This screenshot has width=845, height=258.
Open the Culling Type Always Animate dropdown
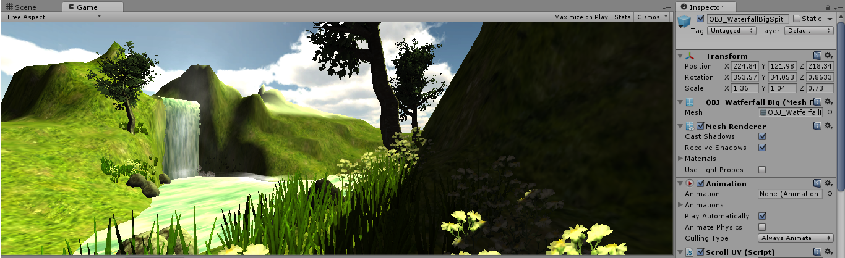[x=796, y=238]
